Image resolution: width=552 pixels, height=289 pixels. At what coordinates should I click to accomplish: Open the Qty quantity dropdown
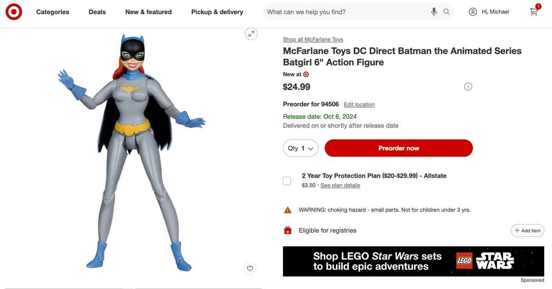pyautogui.click(x=300, y=148)
